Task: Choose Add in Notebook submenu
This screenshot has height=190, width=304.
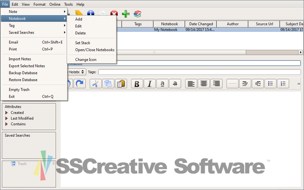Action: 92,19
